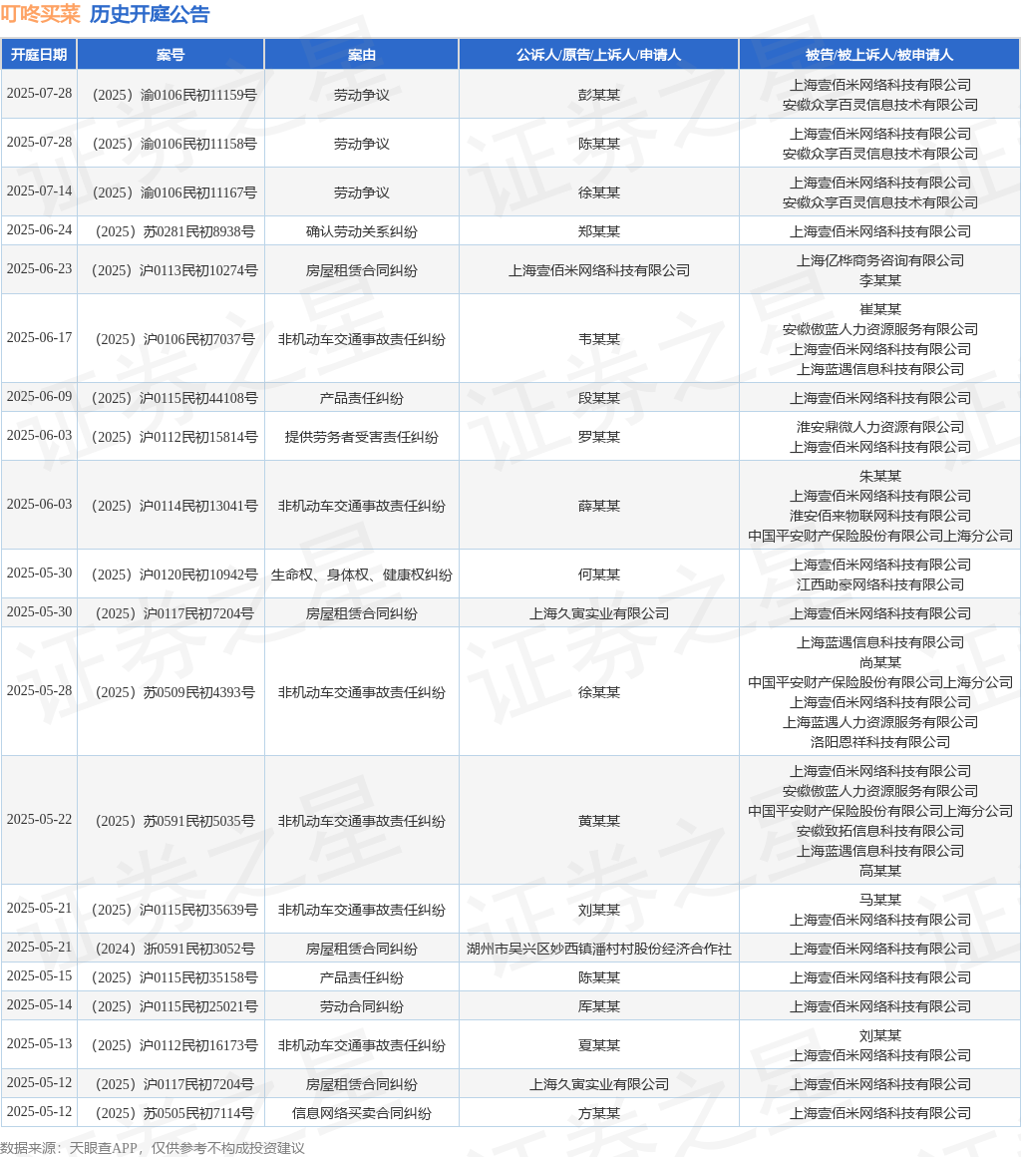Select the 案号 column header
Screen dimensions: 1021x1157
170,55
